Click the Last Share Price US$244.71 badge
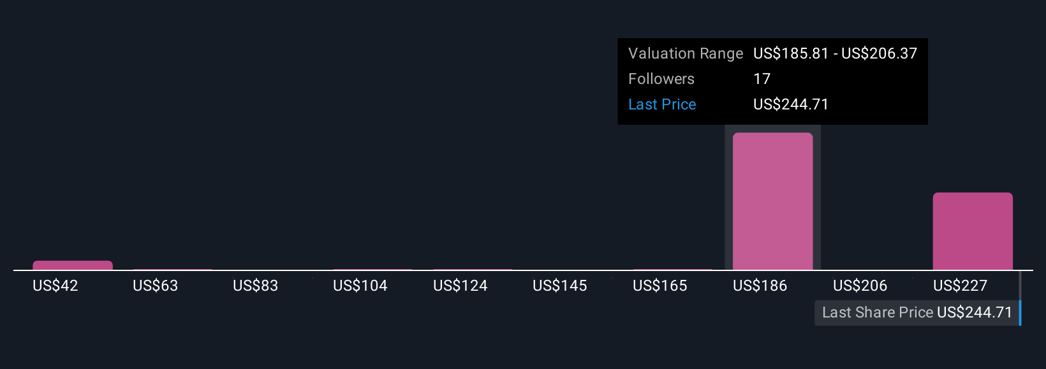 (917, 312)
